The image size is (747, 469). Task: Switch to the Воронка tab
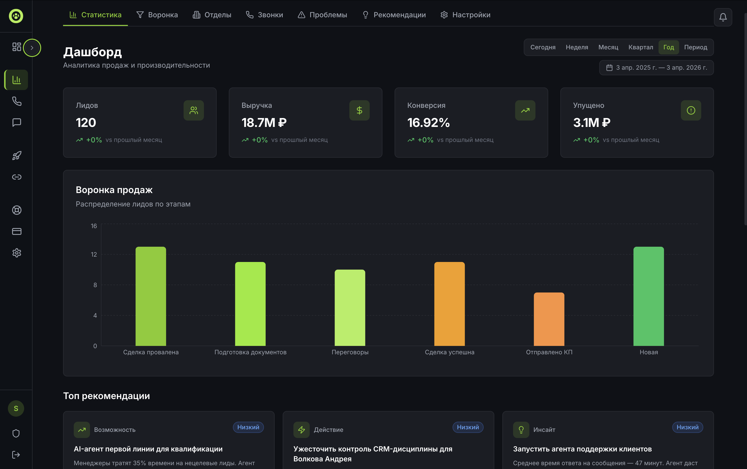[x=157, y=15]
